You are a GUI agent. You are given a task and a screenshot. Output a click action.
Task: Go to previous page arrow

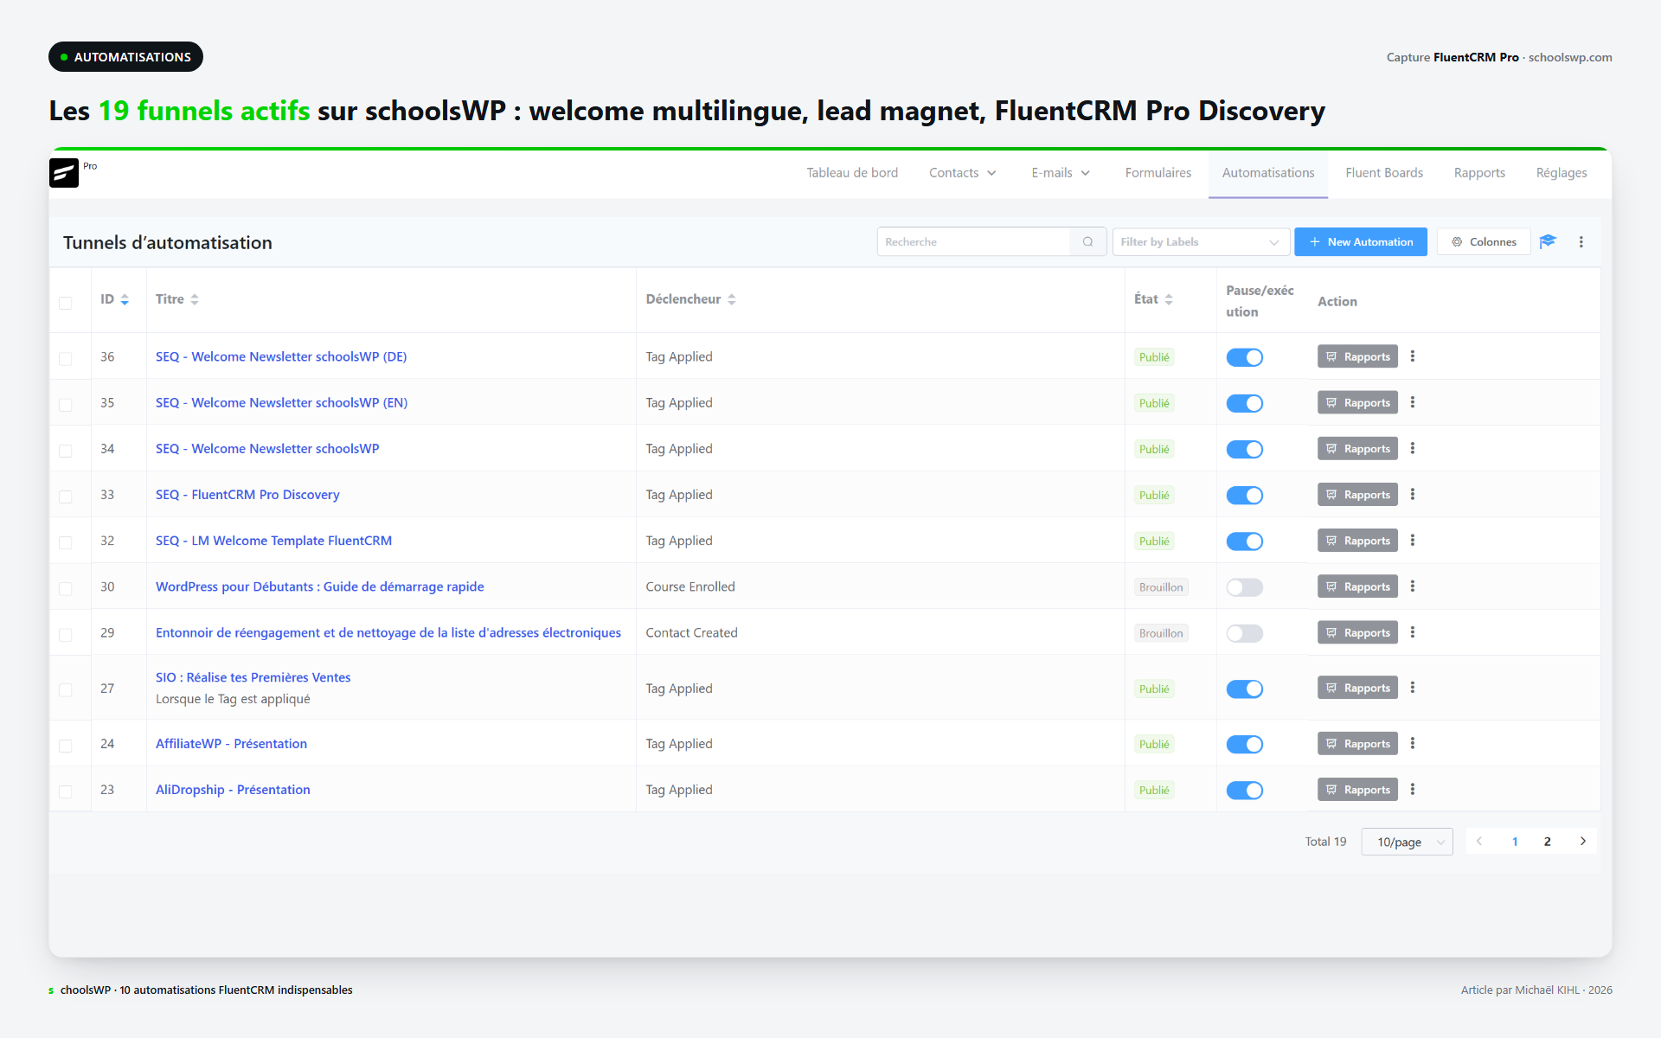1479,842
